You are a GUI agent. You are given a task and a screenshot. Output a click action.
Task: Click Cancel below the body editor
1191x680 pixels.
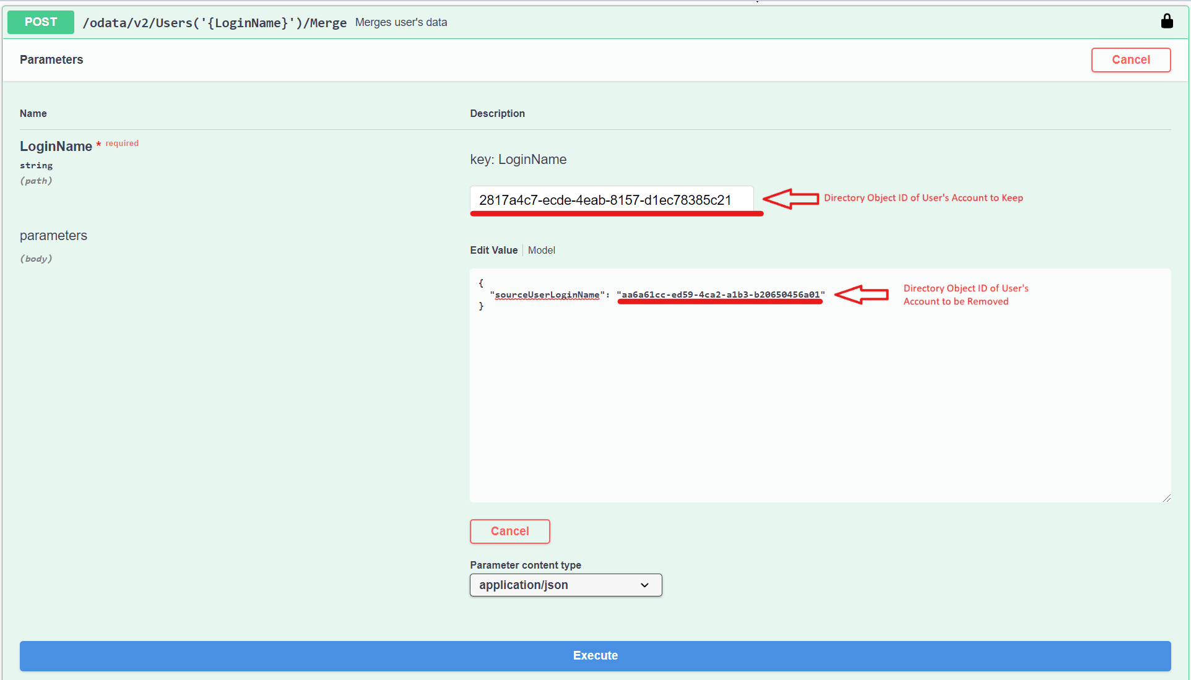point(509,532)
